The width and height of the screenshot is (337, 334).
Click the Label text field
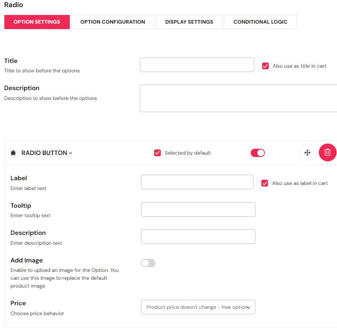pos(197,182)
